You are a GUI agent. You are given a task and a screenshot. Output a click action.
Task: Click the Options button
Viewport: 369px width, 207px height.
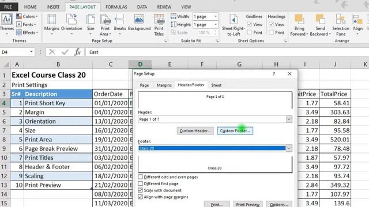pos(279,204)
